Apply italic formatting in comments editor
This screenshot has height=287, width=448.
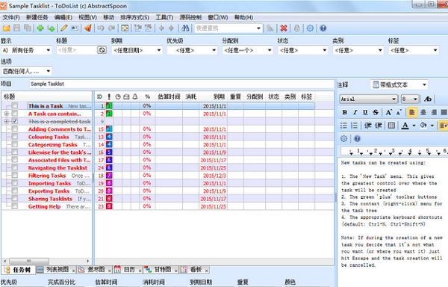(x=355, y=112)
